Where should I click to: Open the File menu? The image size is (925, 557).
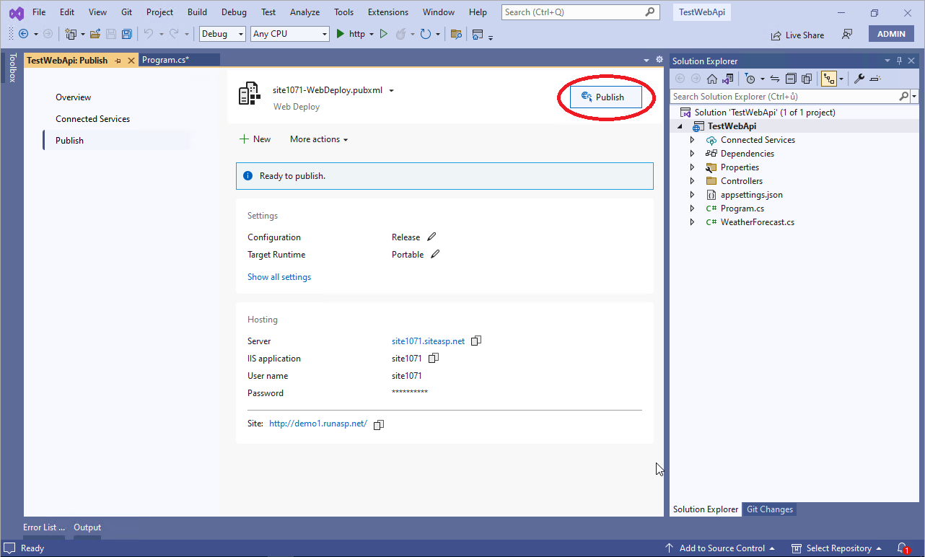click(39, 12)
